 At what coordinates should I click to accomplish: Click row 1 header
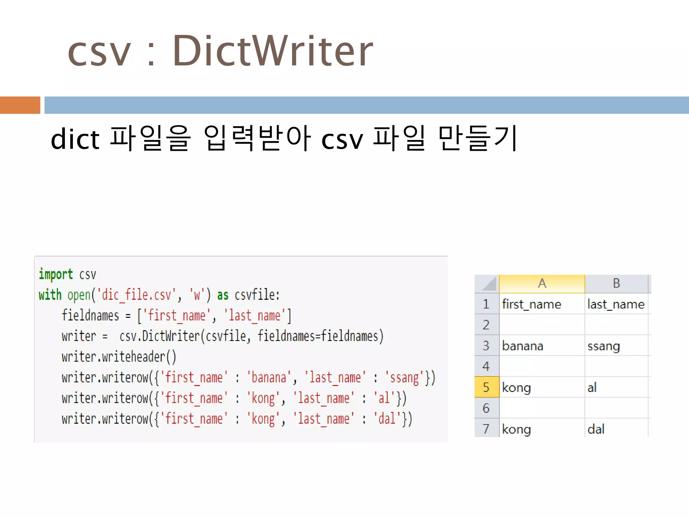[486, 304]
